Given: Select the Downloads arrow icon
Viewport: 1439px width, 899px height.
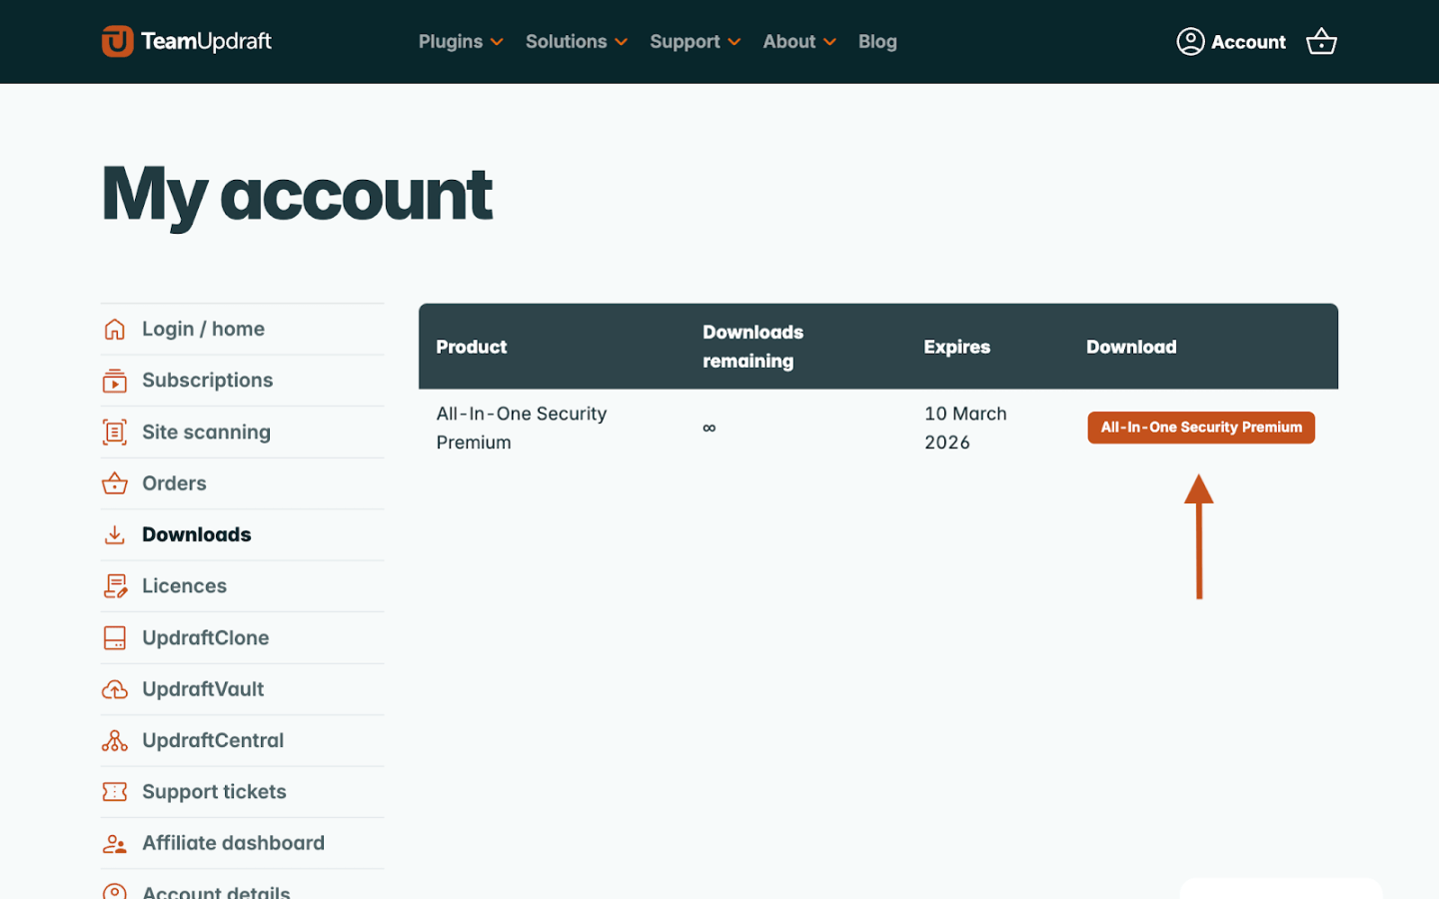Looking at the screenshot, I should [114, 534].
